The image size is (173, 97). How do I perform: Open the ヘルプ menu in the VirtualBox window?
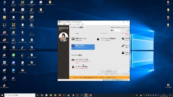[x=82, y=24]
